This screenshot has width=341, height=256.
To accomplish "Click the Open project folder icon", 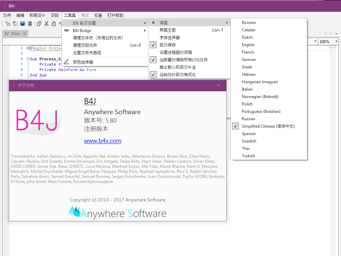I will click(x=15, y=24).
